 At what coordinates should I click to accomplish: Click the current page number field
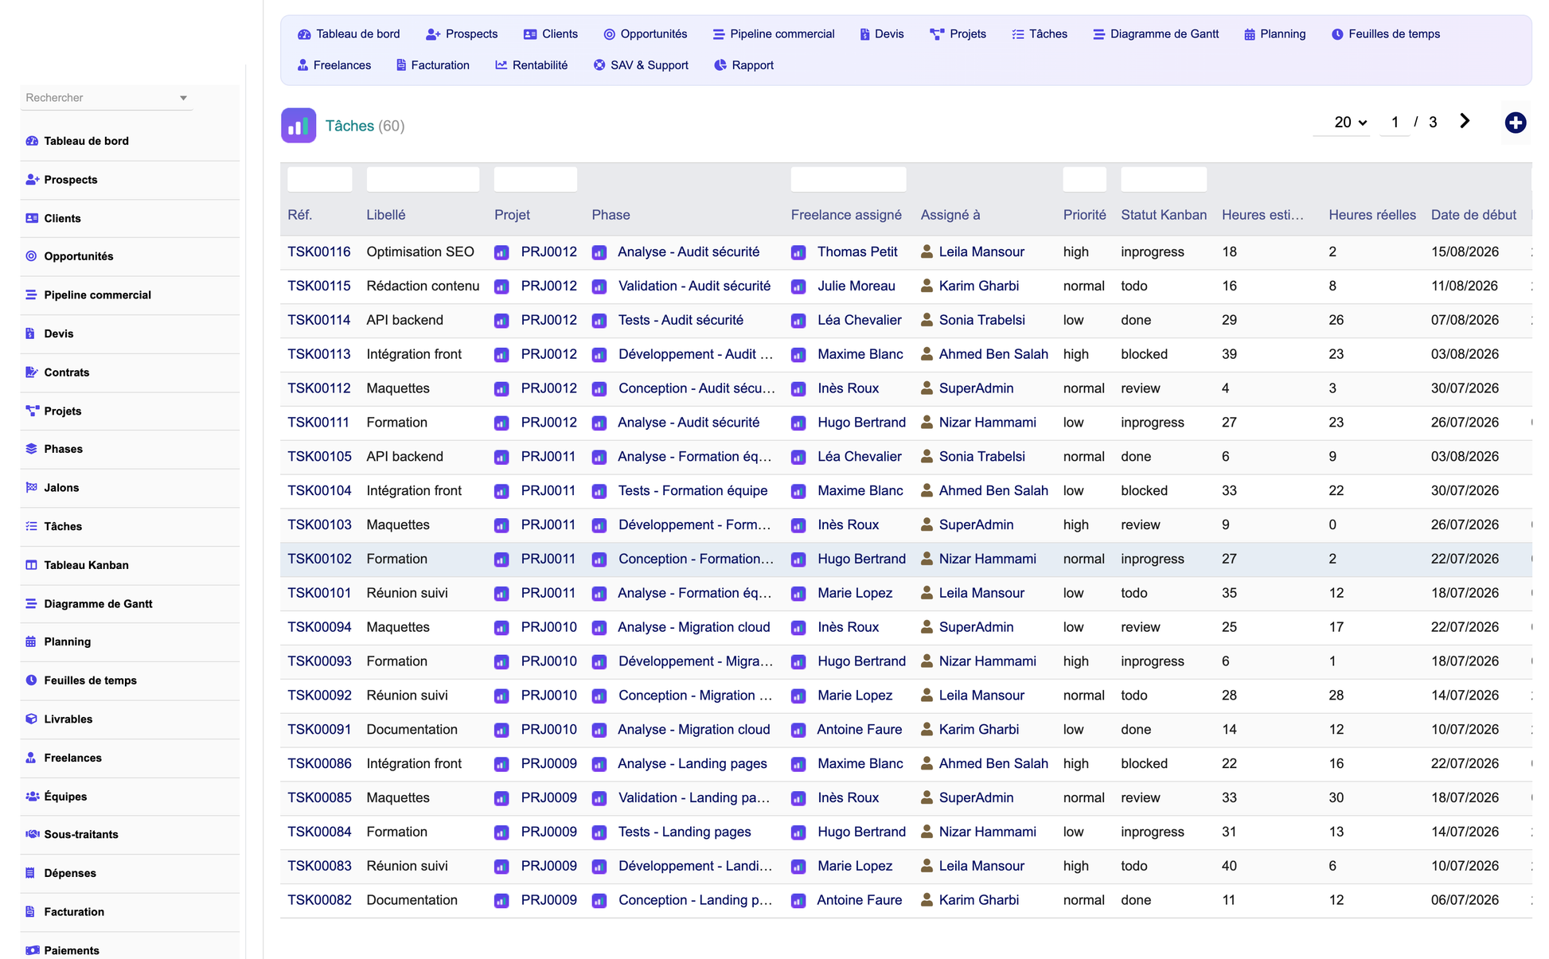(x=1395, y=123)
